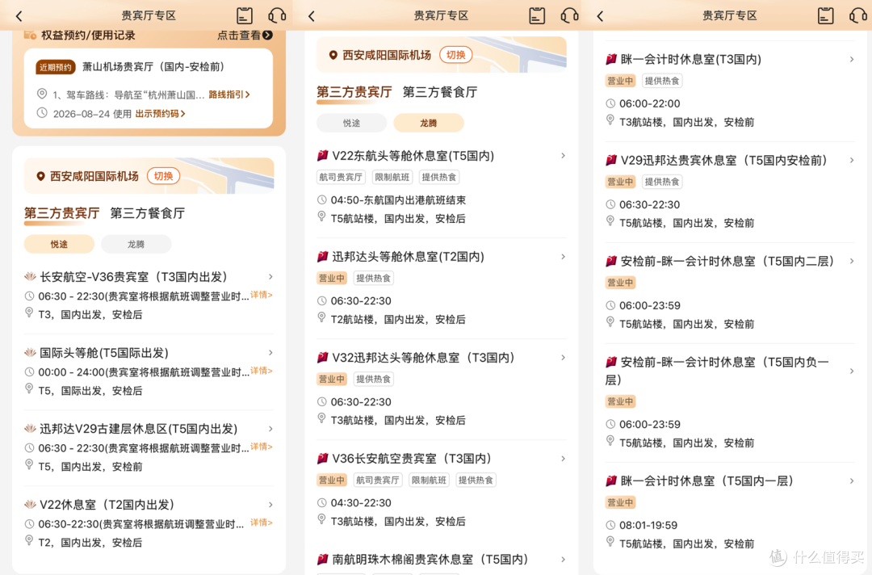Open 详情 link under V22休息室（T2国内出发）
Image resolution: width=872 pixels, height=575 pixels.
pos(262,523)
